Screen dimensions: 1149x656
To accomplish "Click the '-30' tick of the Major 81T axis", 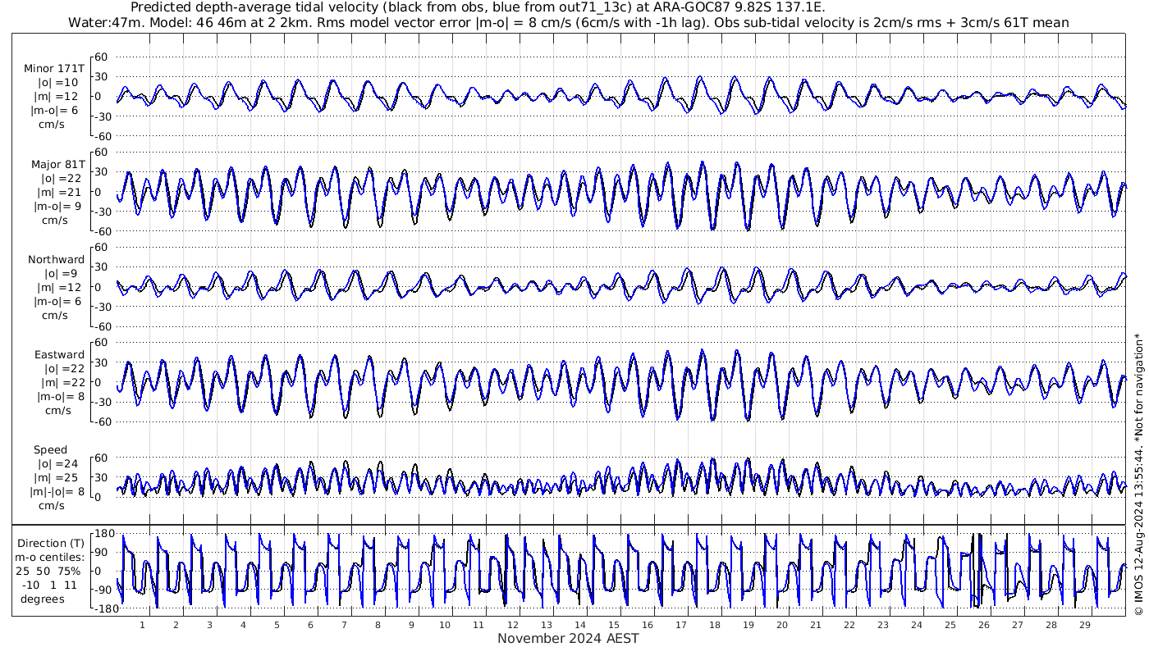I will tap(101, 212).
